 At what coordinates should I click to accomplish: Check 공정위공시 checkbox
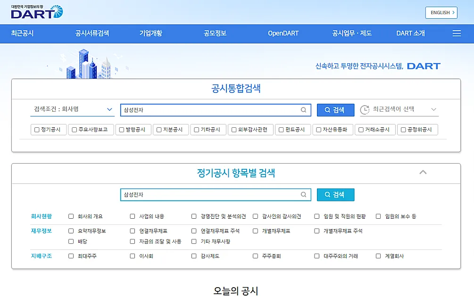tap(403, 130)
